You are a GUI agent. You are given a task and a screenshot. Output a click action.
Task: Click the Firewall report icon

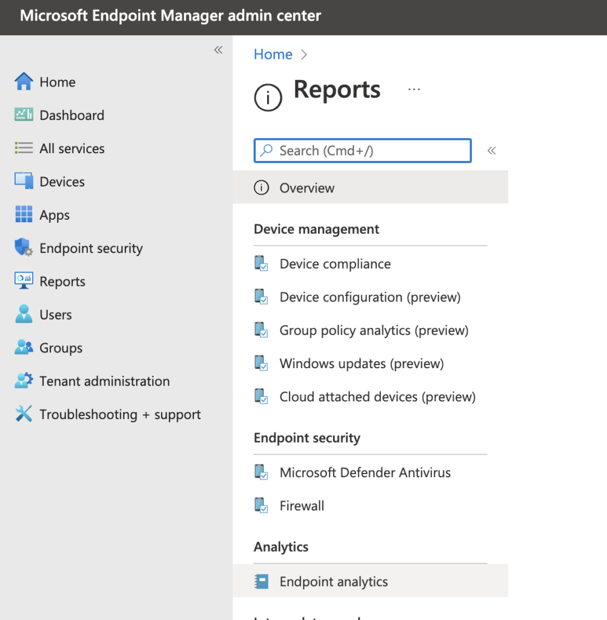click(x=261, y=506)
